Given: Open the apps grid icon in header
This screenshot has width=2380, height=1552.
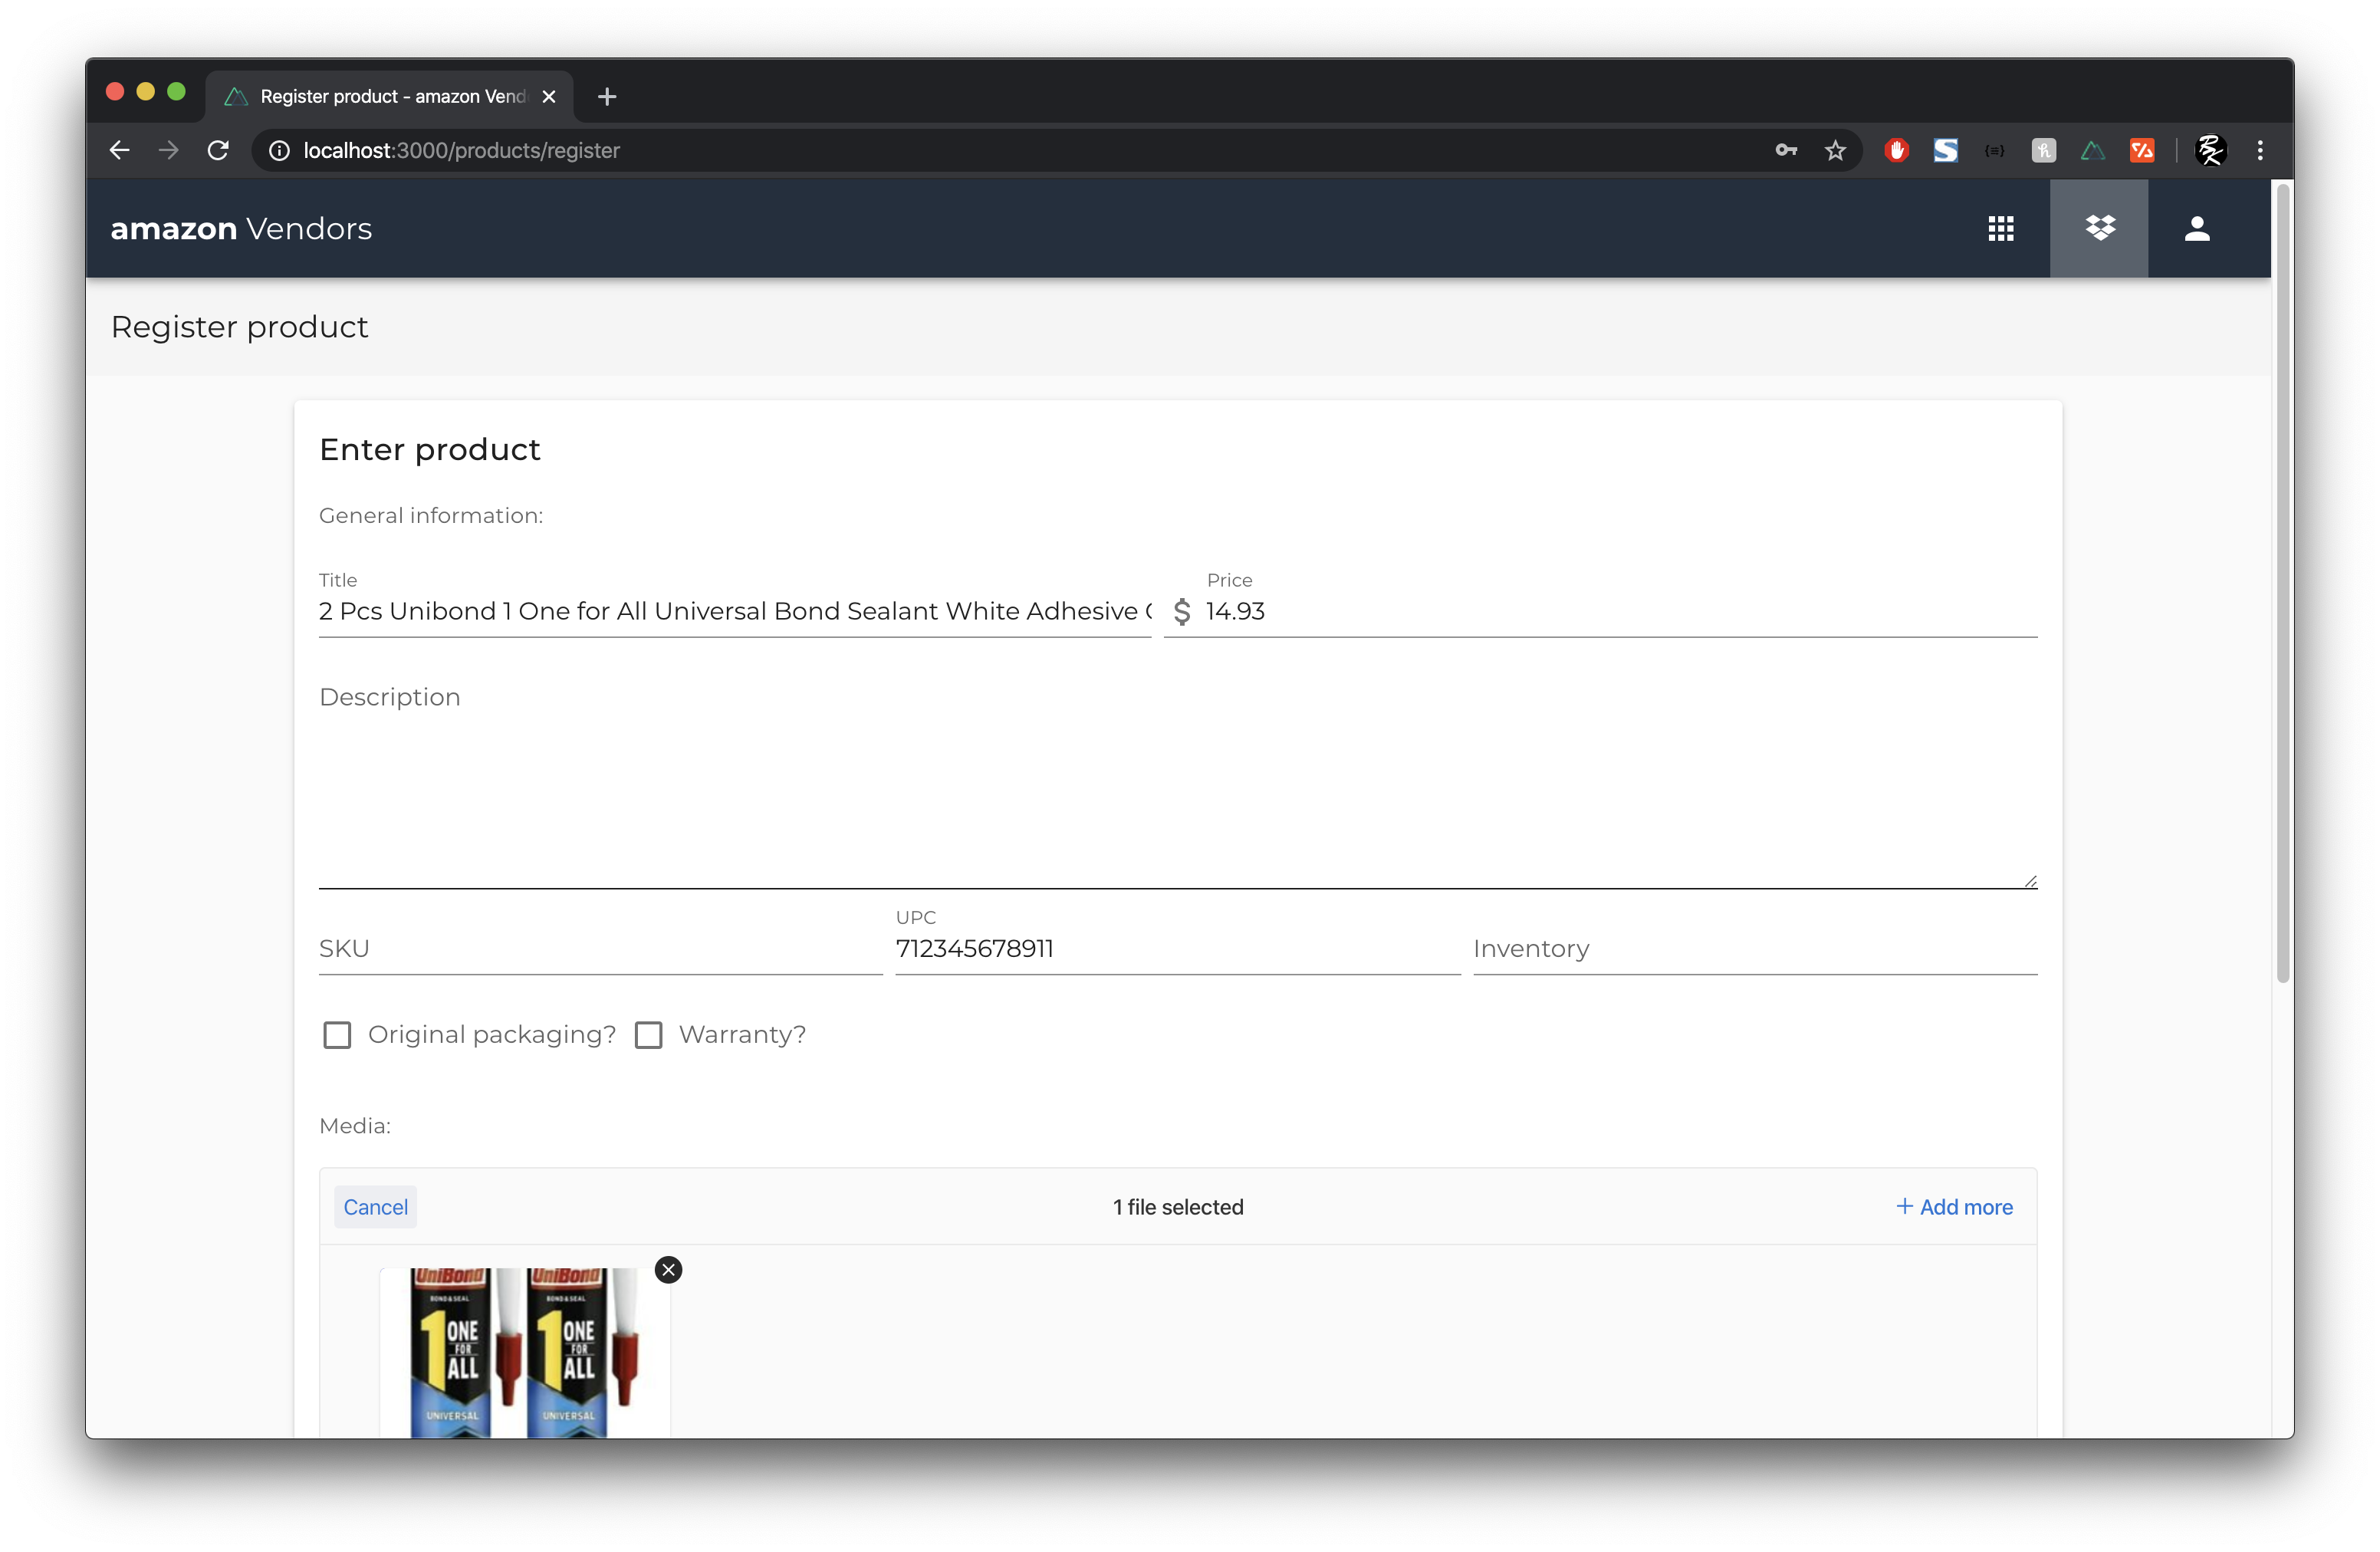Looking at the screenshot, I should [2001, 229].
